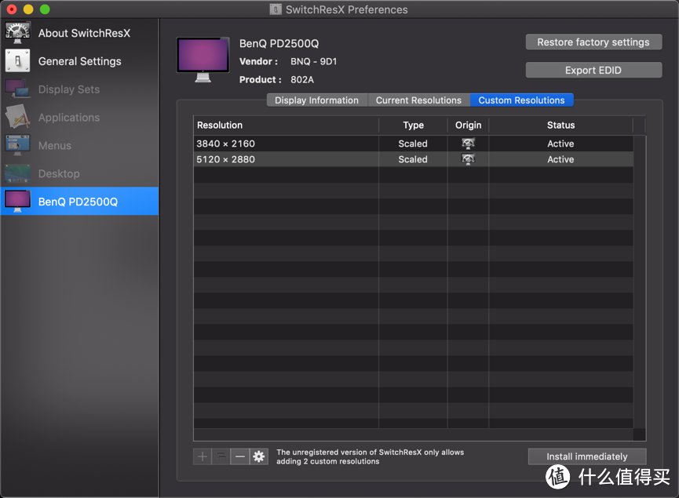679x498 pixels.
Task: Click the Export EDID button
Action: click(x=593, y=71)
